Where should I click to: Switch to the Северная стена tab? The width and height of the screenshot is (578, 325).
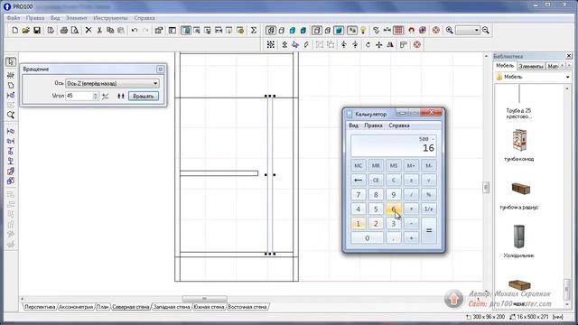pos(130,307)
